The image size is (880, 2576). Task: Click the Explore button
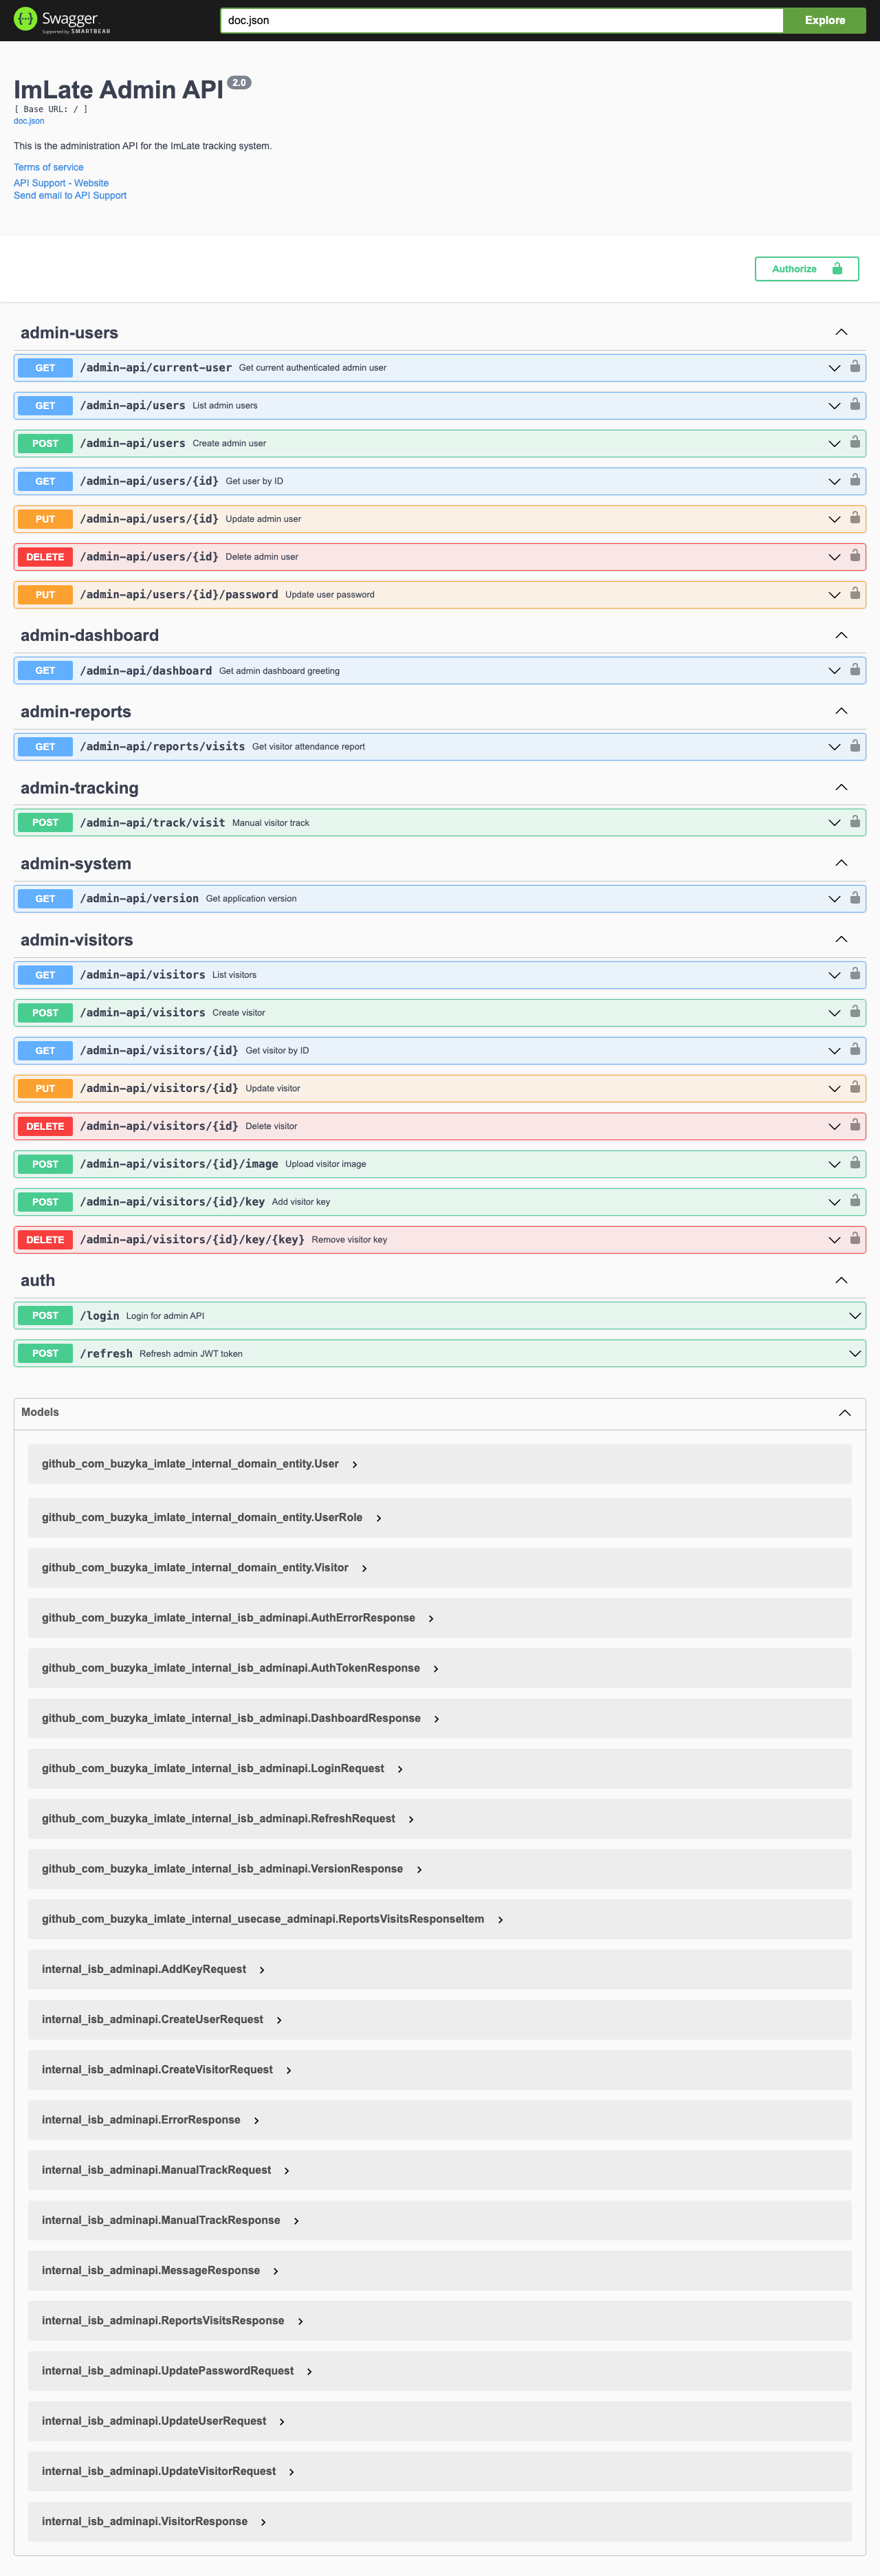click(x=824, y=20)
